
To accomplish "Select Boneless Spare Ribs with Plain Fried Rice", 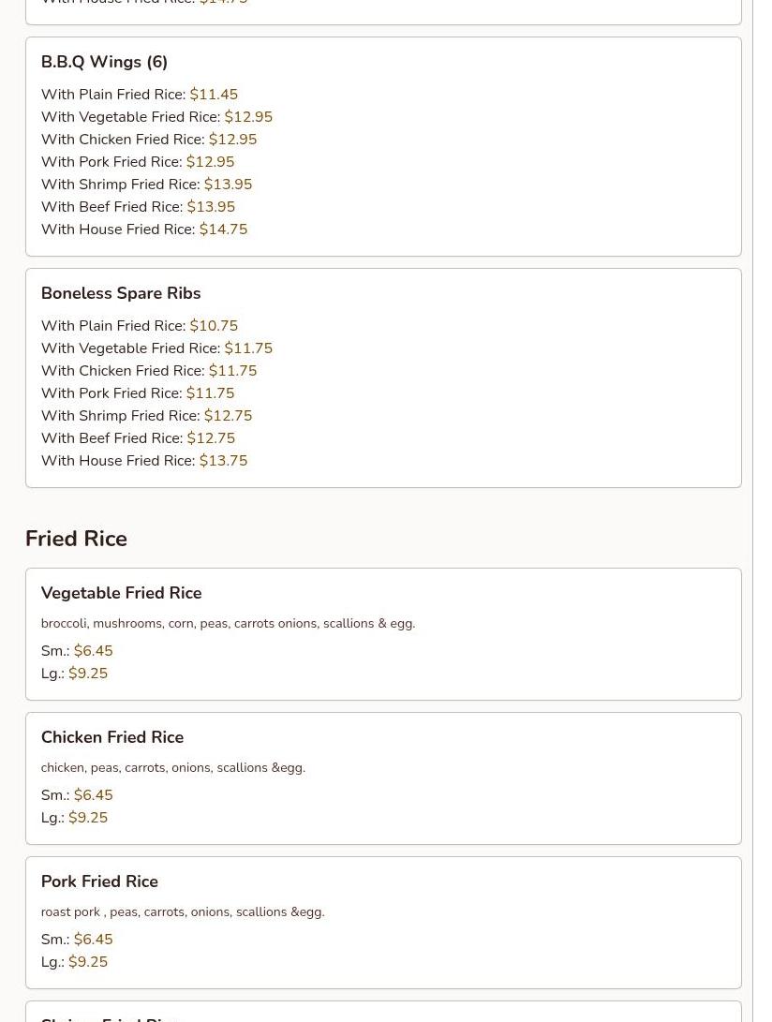I will coord(139,326).
